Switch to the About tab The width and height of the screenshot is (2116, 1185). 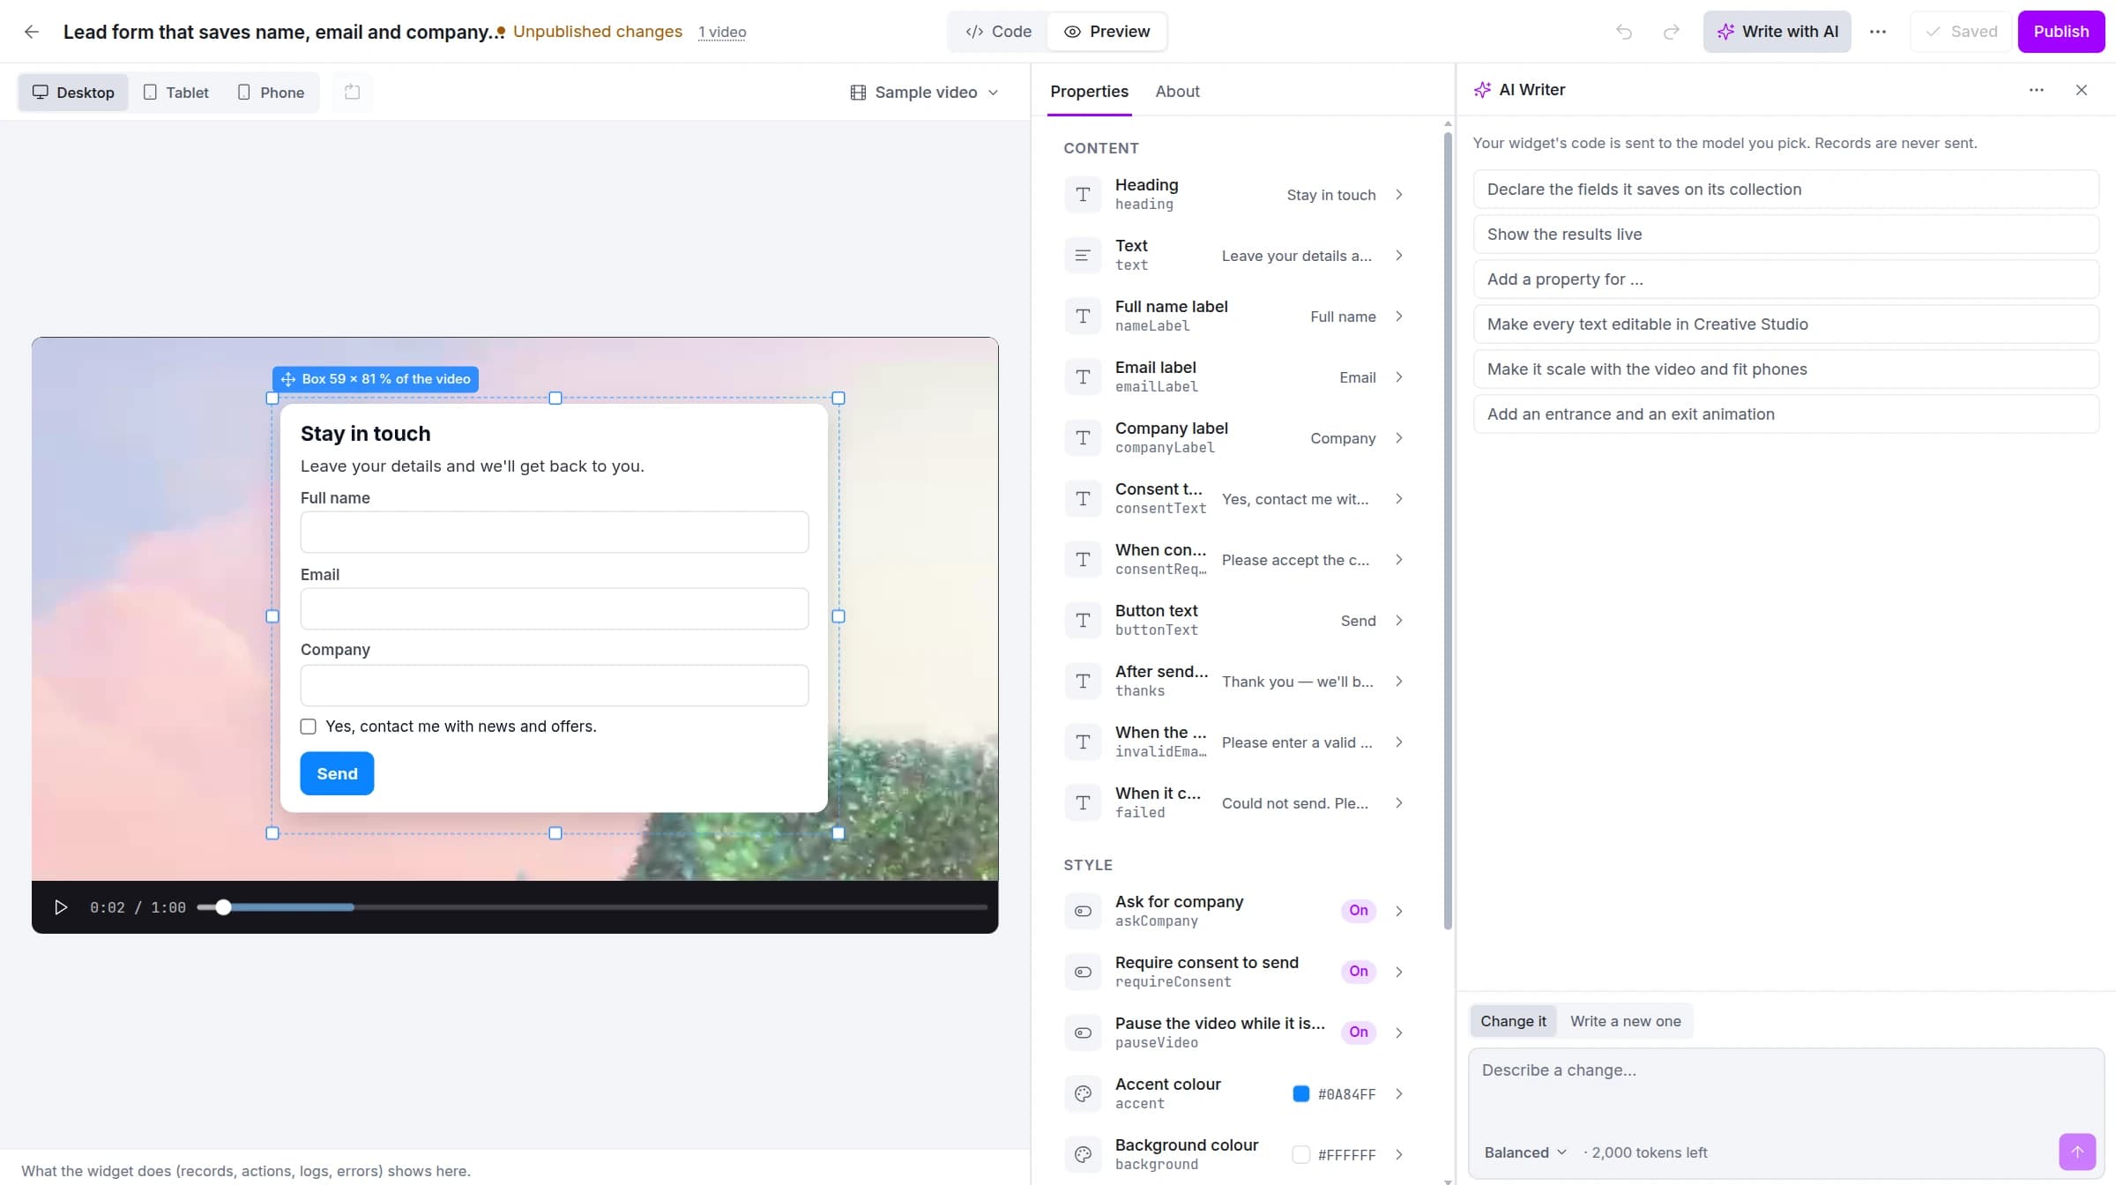[1177, 92]
